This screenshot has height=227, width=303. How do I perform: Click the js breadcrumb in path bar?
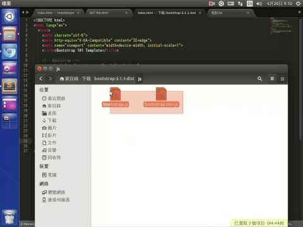point(140,79)
